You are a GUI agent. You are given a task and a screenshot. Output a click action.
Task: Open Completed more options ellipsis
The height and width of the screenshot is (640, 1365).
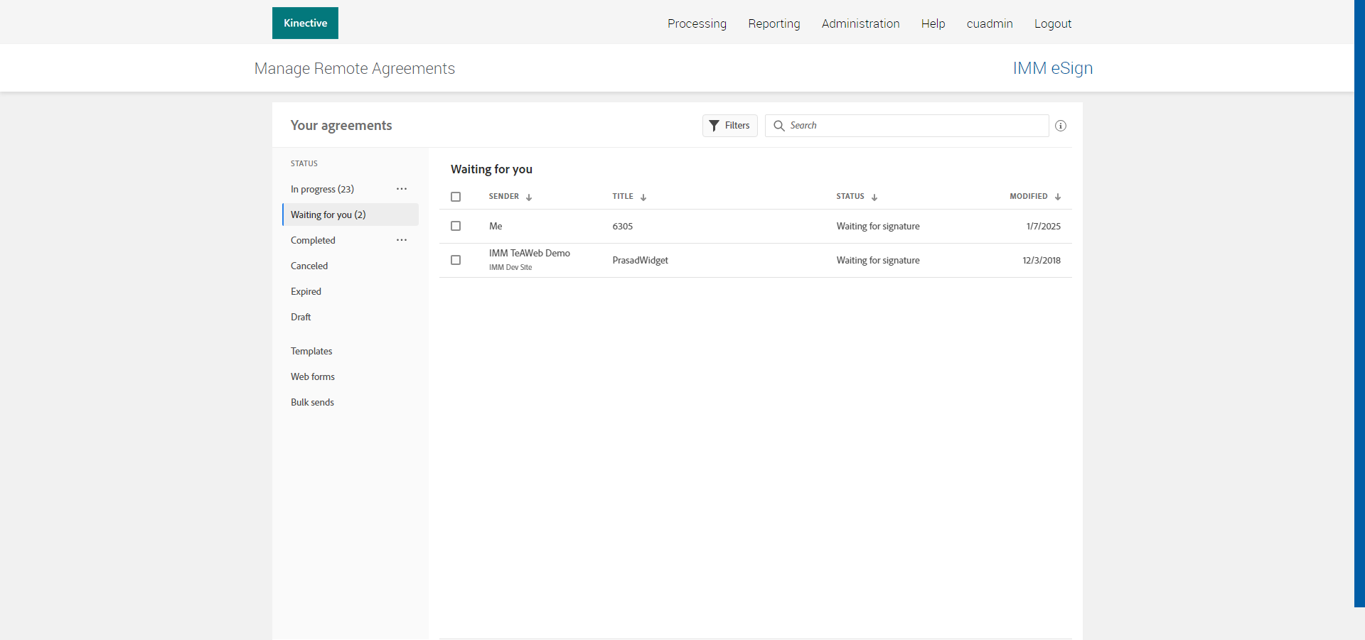click(402, 240)
